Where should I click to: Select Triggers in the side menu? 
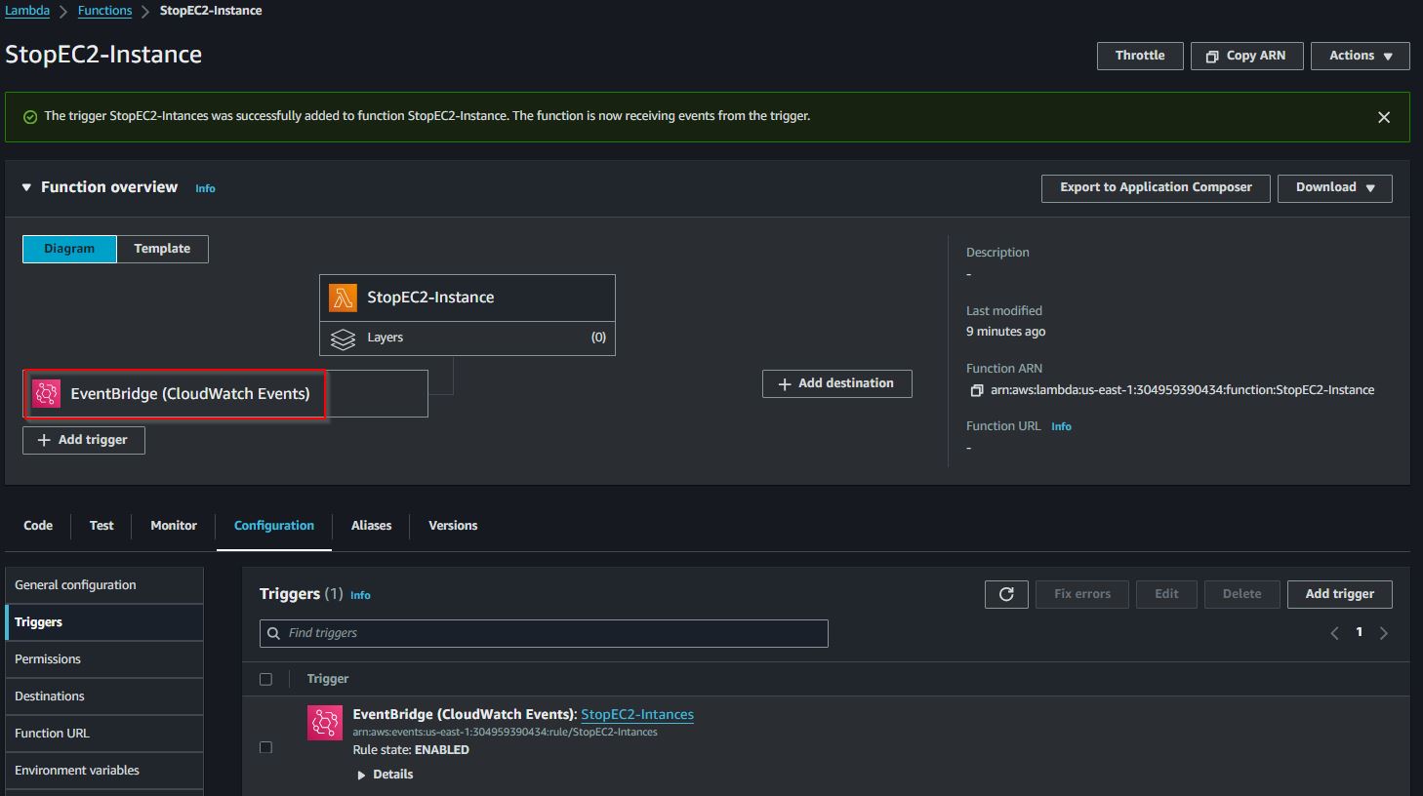point(104,622)
